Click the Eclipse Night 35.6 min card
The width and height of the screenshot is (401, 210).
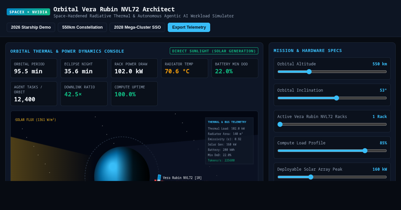[x=84, y=68]
